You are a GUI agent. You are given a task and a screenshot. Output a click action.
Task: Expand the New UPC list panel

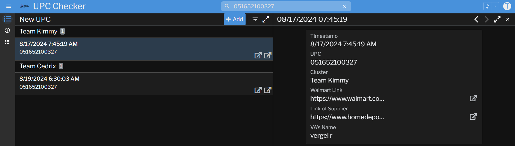point(266,19)
